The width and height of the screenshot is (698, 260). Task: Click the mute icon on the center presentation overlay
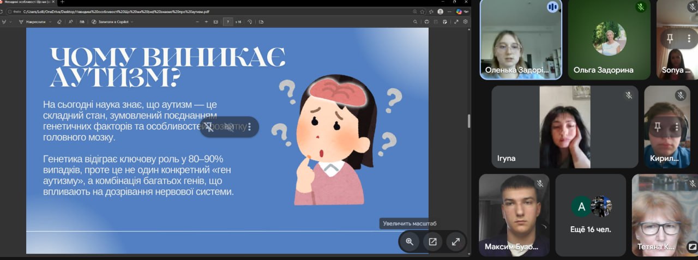(230, 127)
